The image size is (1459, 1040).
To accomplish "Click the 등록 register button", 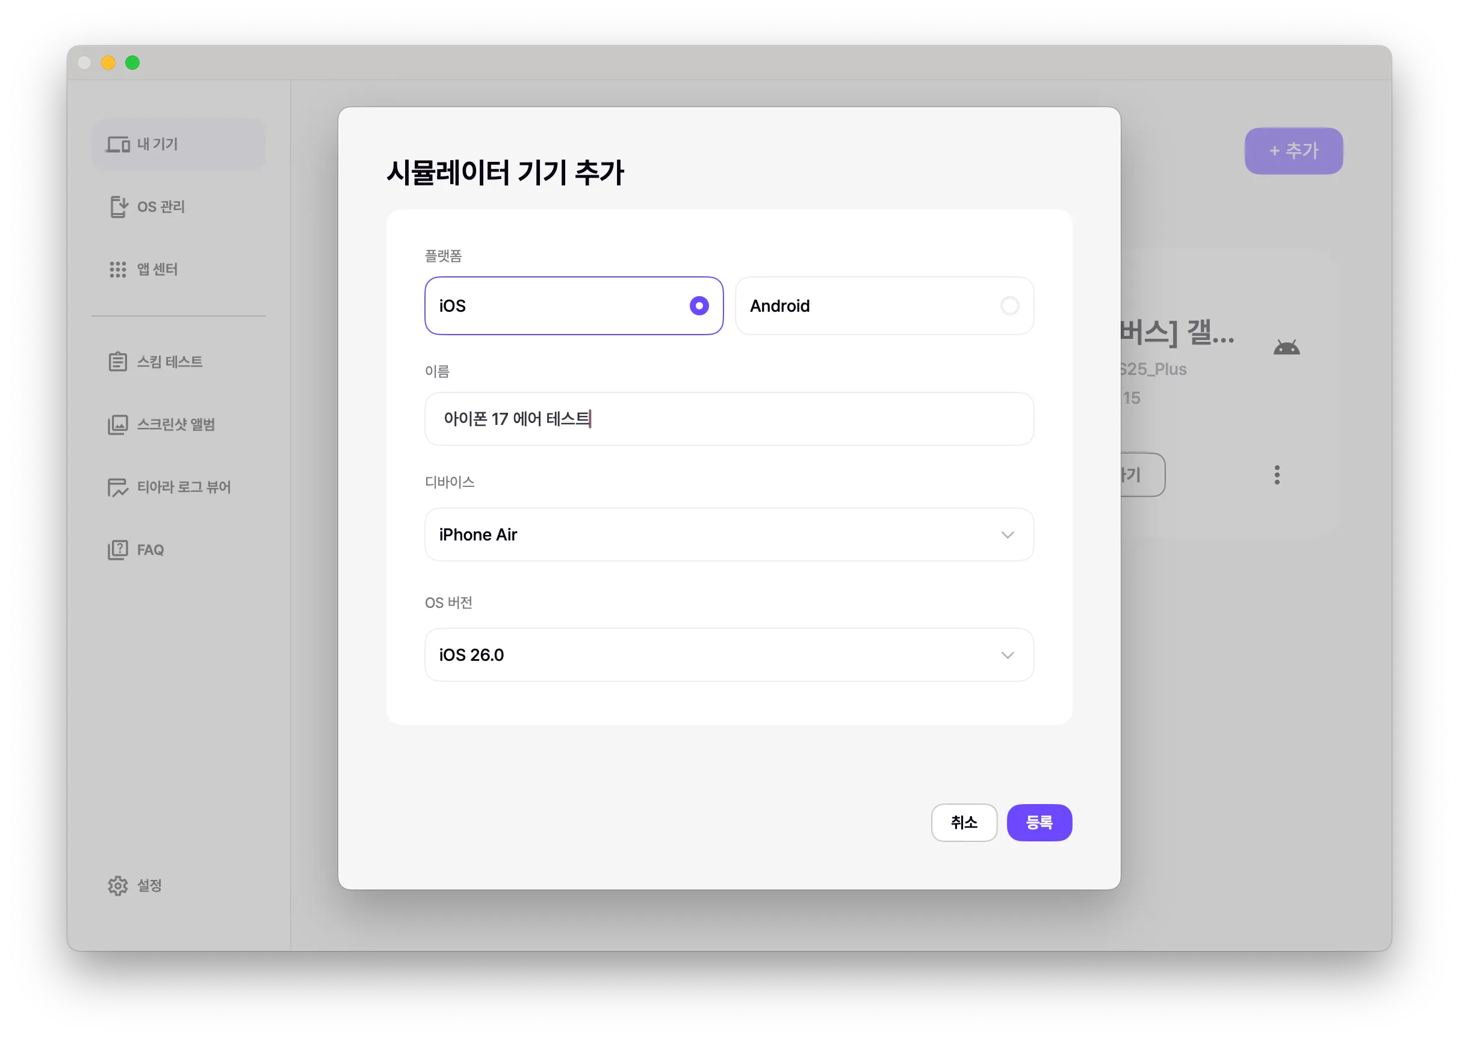I will [x=1039, y=823].
